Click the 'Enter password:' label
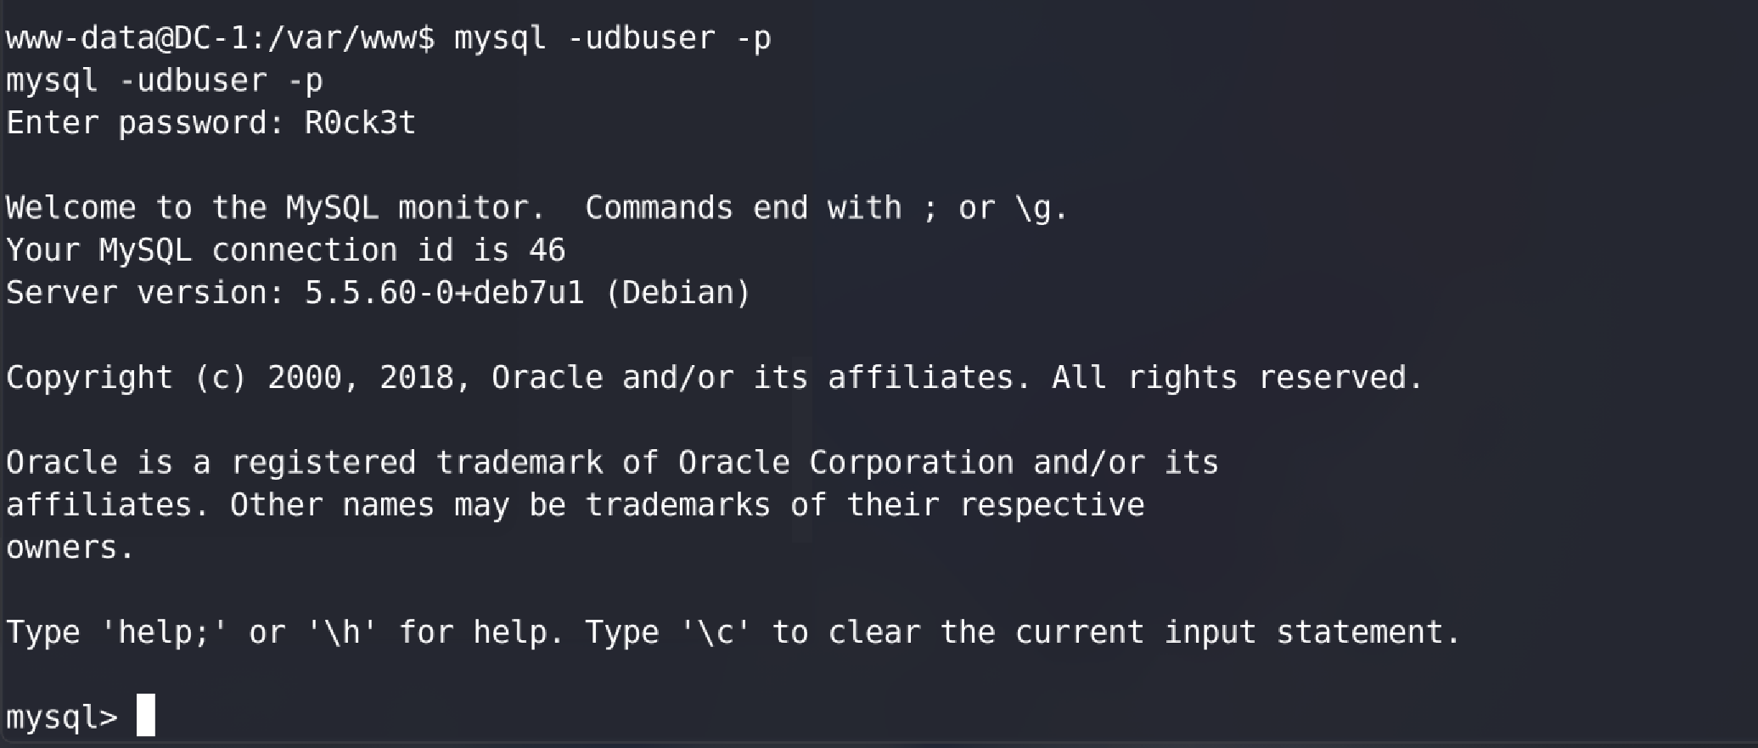Viewport: 1758px width, 748px height. click(x=145, y=123)
